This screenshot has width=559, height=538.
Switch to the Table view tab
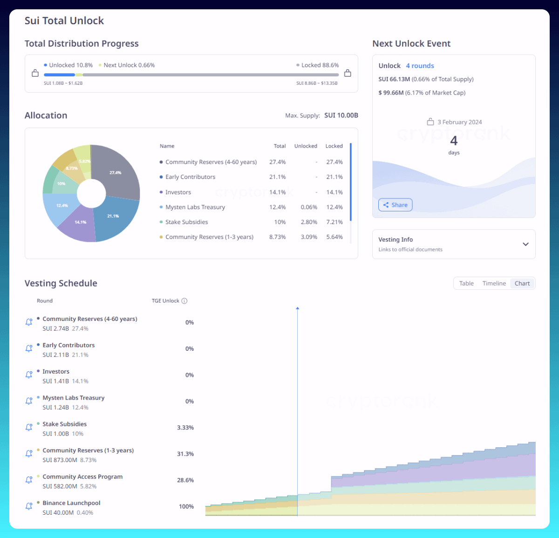[466, 283]
